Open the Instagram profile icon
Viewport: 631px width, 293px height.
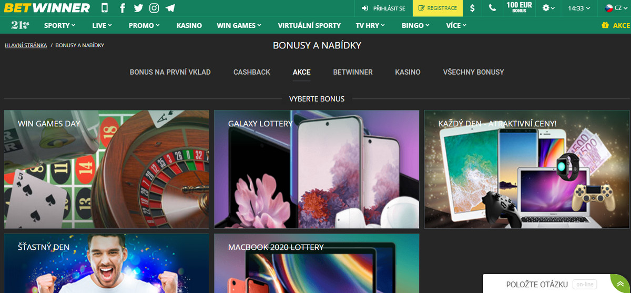[154, 8]
